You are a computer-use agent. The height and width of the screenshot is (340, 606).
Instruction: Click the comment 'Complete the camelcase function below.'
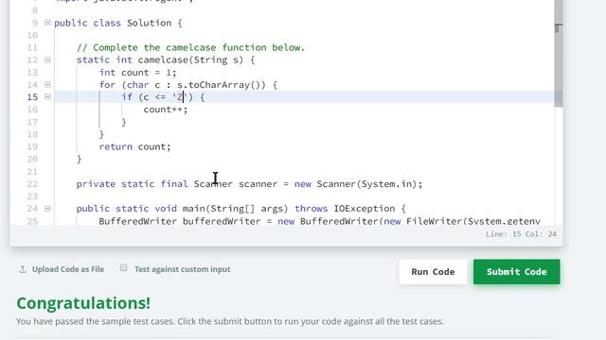click(x=191, y=47)
